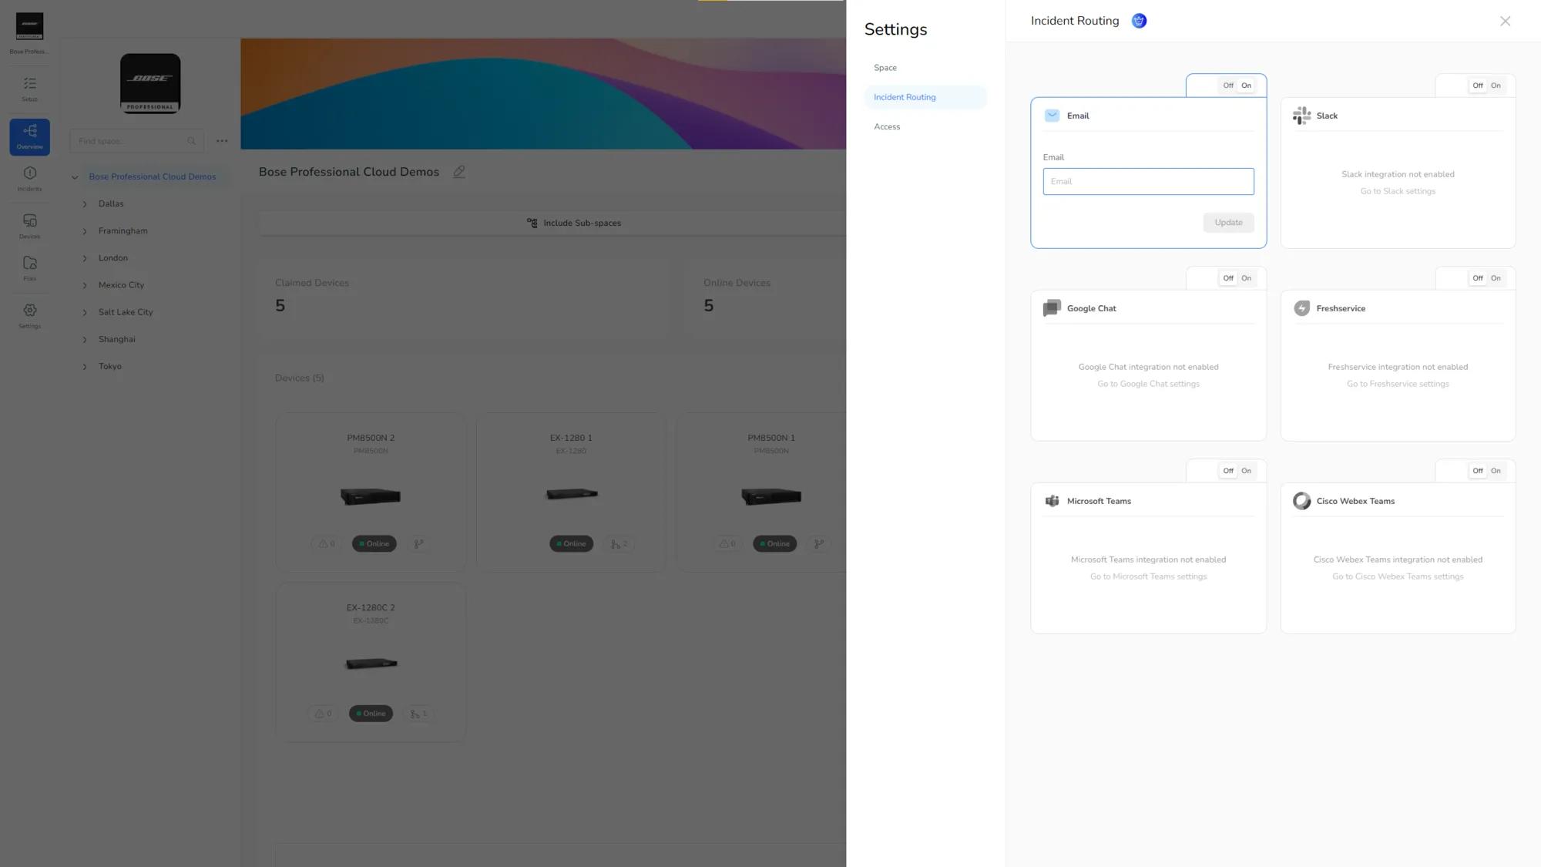Click the sub-spaces icon beside Include Sub-spaces

(532, 223)
